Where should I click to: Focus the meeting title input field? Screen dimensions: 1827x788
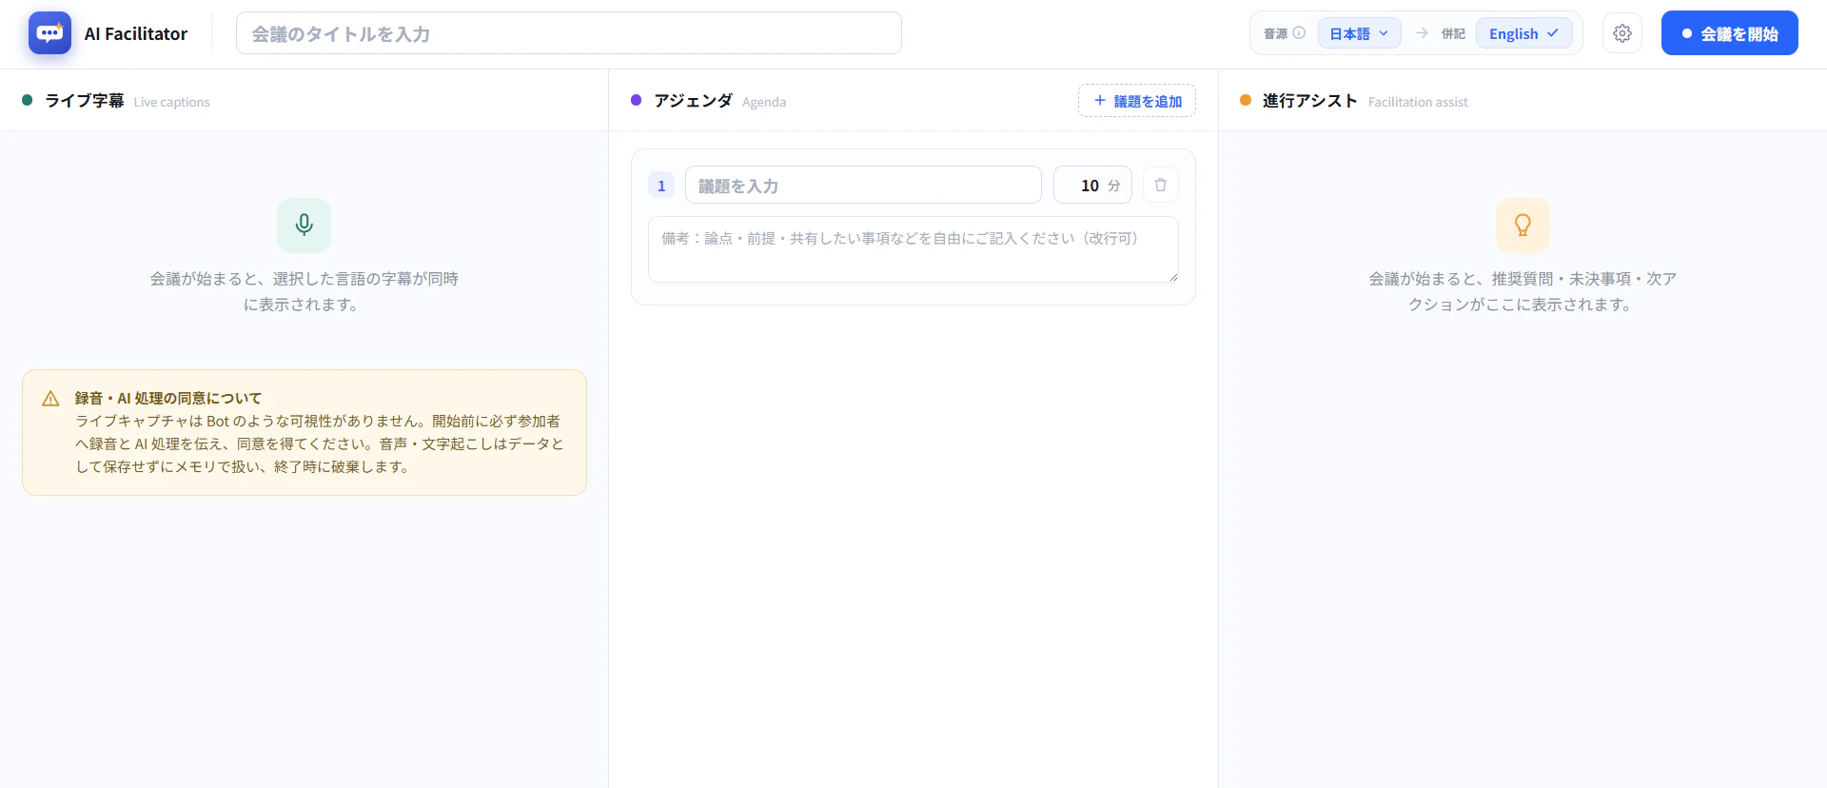[x=569, y=33]
